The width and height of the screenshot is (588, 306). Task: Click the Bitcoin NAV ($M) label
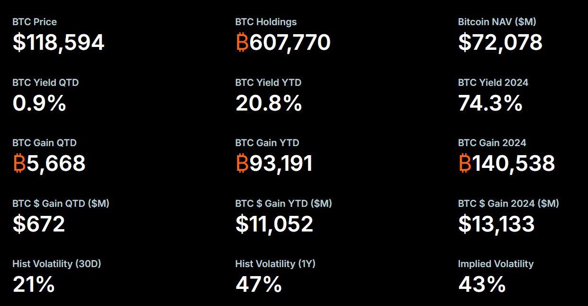497,22
